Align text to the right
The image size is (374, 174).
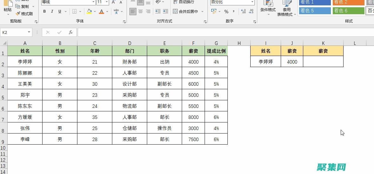pyautogui.click(x=148, y=11)
